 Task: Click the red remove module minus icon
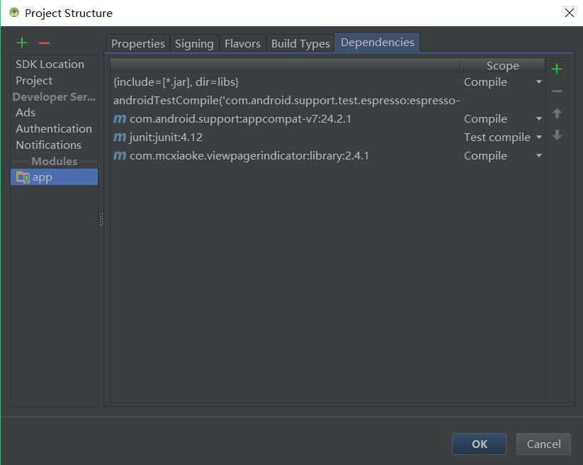(x=44, y=43)
